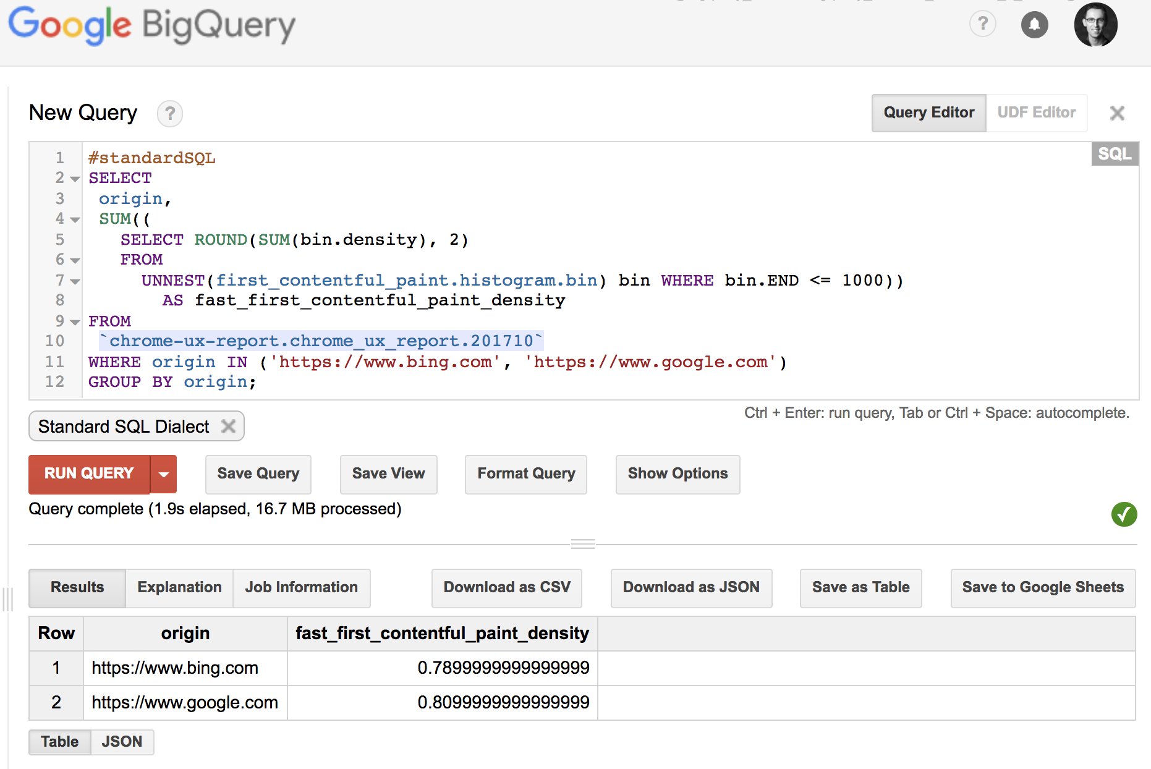Collapse the code fold at line 4
The height and width of the screenshot is (769, 1151).
tap(75, 220)
